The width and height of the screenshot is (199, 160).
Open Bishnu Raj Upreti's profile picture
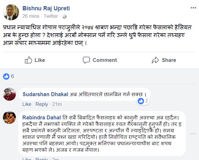(11, 12)
